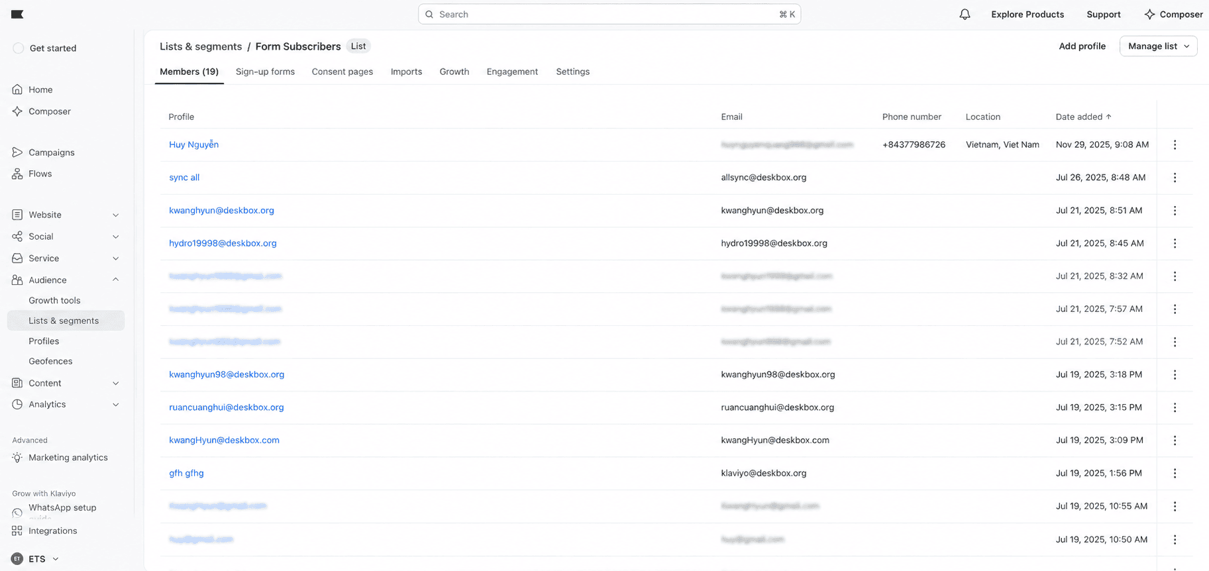This screenshot has width=1209, height=571.
Task: Click the Campaigns paper-plane icon
Action: pos(17,152)
